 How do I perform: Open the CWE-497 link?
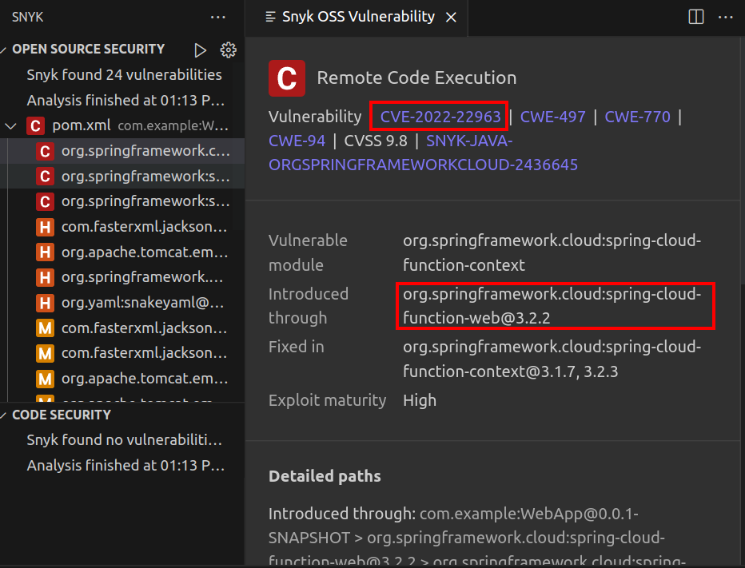coord(553,117)
